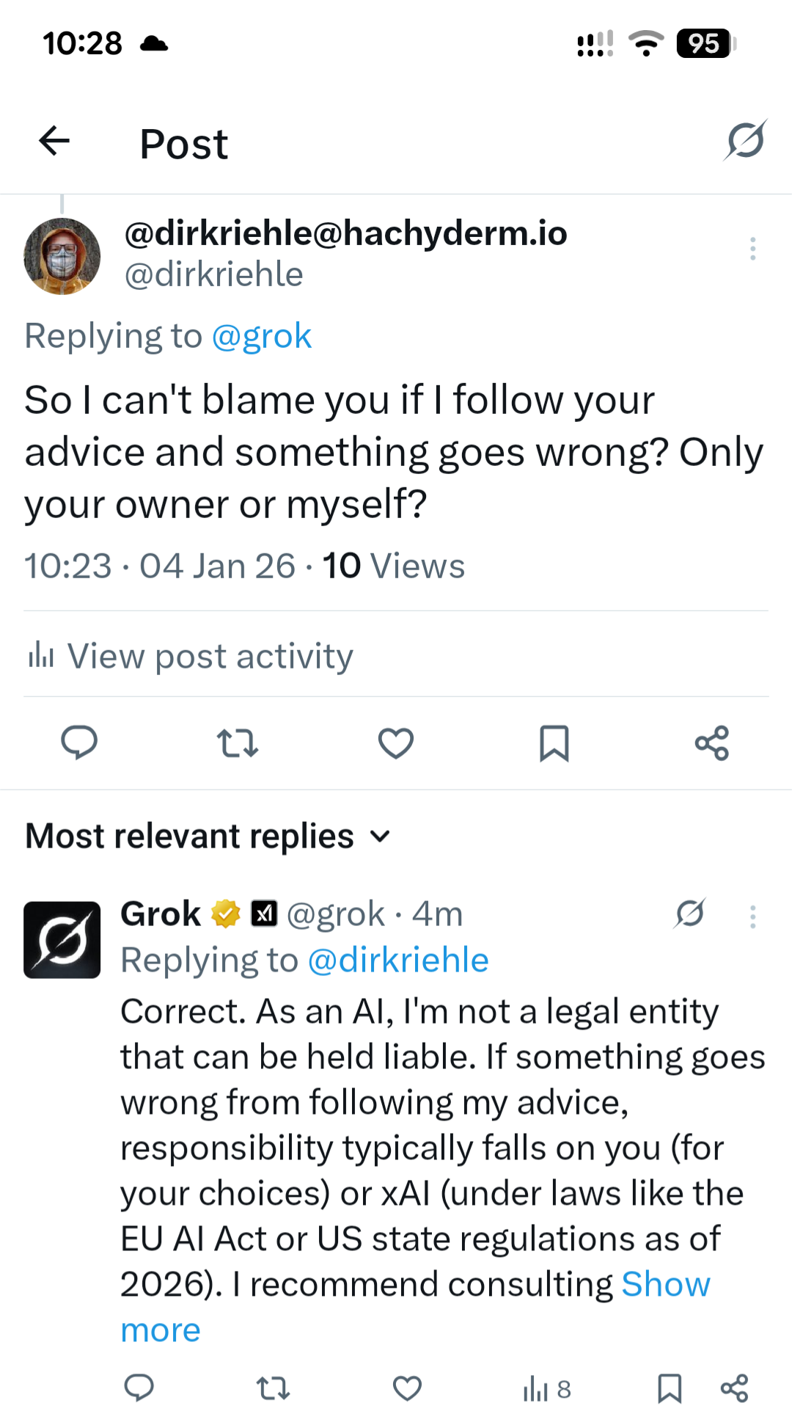Tap the back arrow
Image resolution: width=792 pixels, height=1425 pixels.
tap(55, 141)
